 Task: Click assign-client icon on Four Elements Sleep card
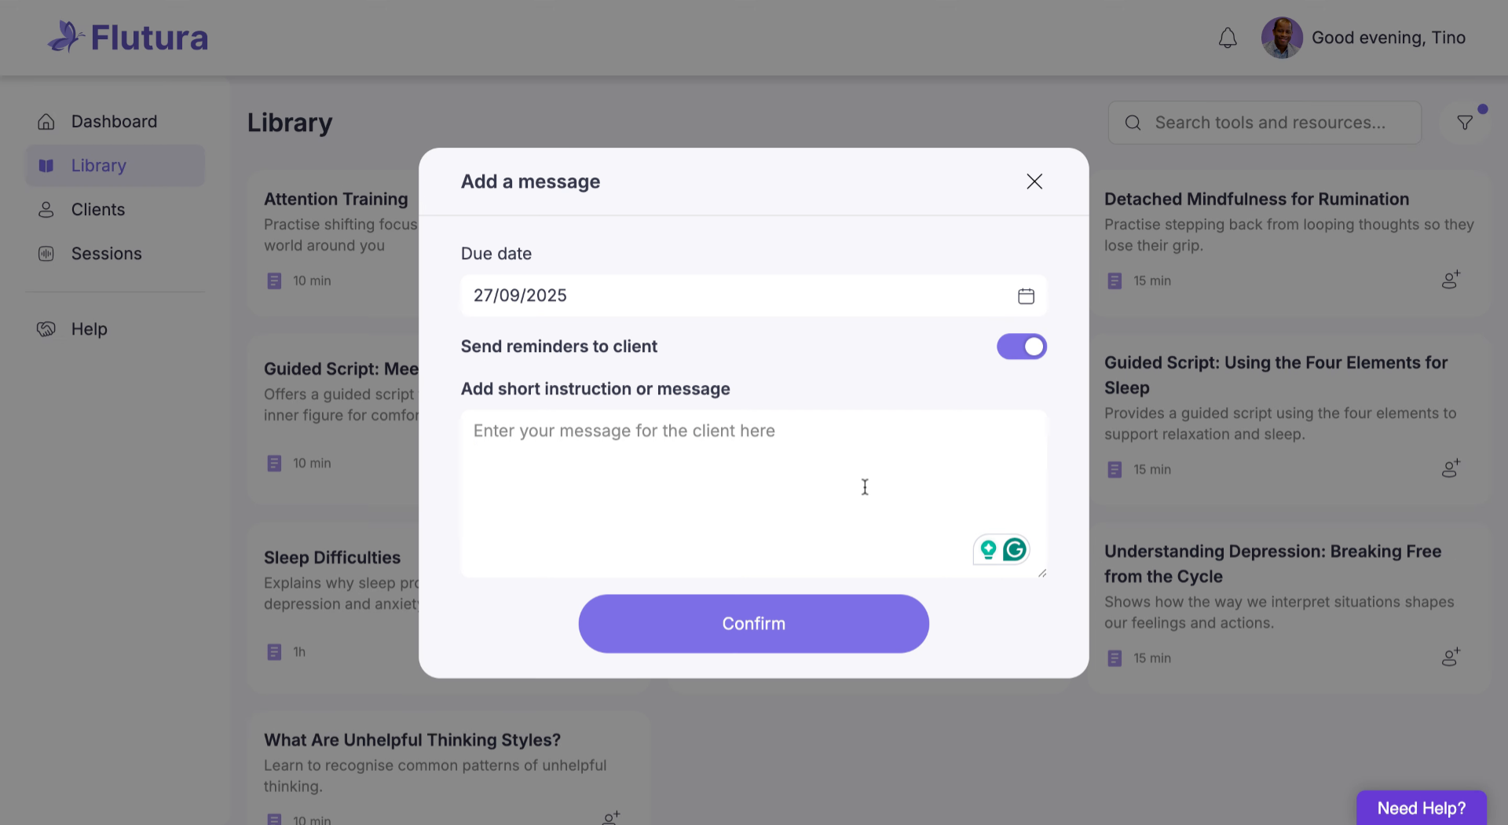[x=1451, y=468]
